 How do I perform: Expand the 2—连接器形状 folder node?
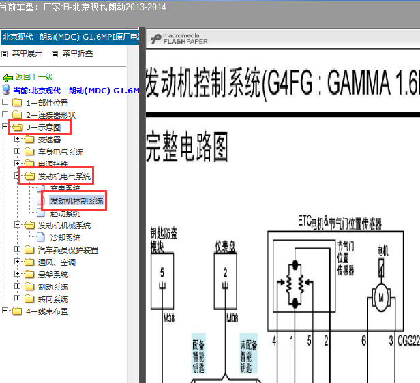(x=5, y=114)
